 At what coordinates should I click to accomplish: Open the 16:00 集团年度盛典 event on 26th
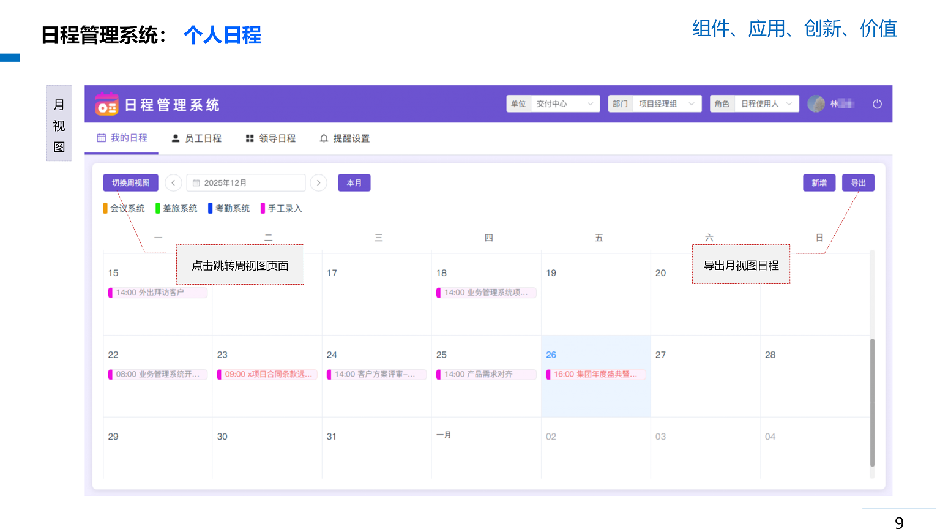595,375
